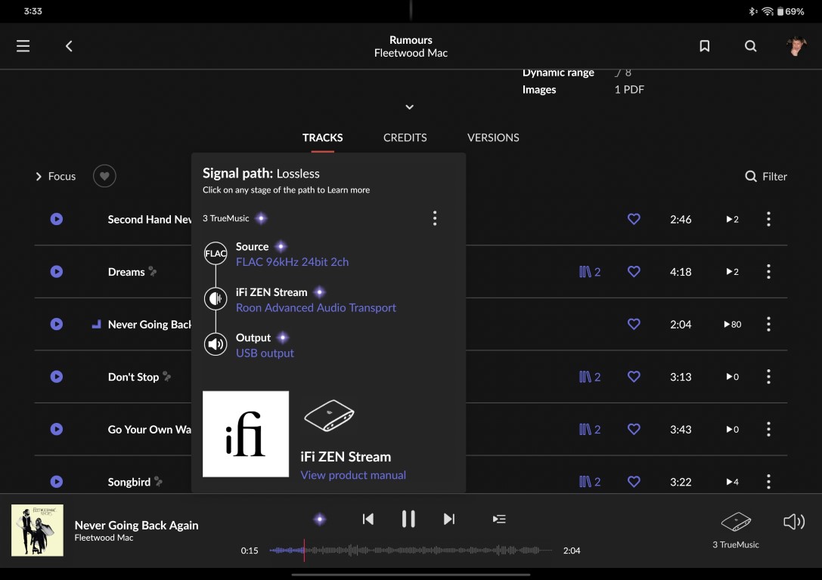The image size is (822, 580).
Task: Open the search magnifier in header
Action: pyautogui.click(x=751, y=46)
